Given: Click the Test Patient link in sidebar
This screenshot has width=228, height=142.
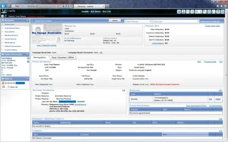Looking at the screenshot, I should (x=7, y=58).
